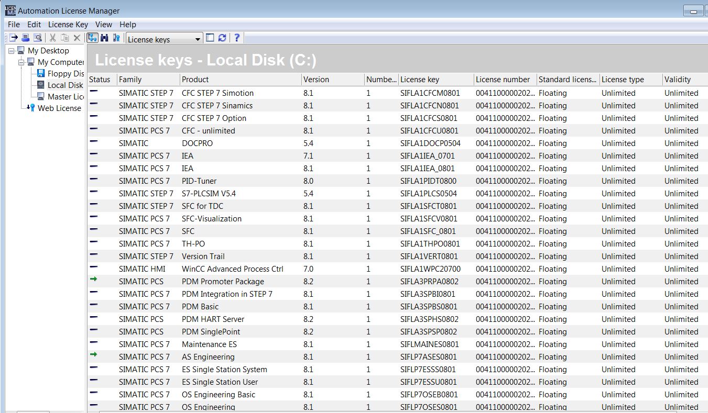Collapse the My Desktop tree node
The image size is (708, 413).
(x=11, y=51)
